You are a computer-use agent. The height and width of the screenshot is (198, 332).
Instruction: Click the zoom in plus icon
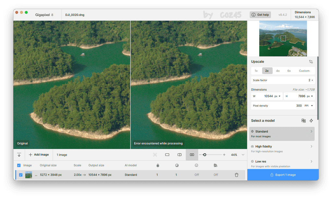(224, 155)
